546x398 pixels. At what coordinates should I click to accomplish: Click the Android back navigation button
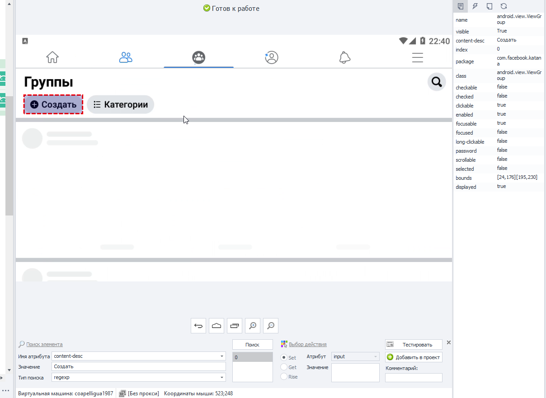[198, 326]
